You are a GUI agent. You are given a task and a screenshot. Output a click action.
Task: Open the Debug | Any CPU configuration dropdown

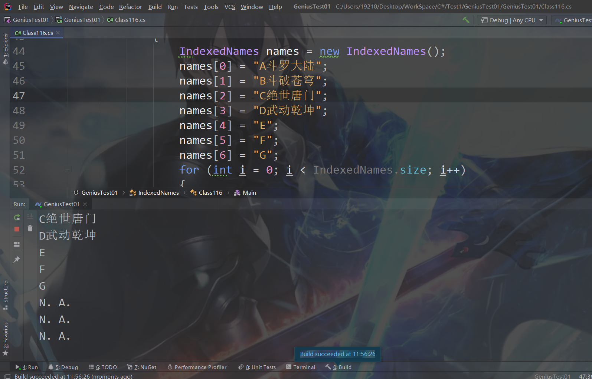coord(512,20)
